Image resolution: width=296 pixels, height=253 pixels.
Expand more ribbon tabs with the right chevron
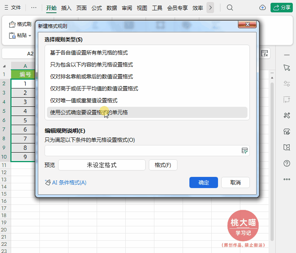pyautogui.click(x=210, y=8)
